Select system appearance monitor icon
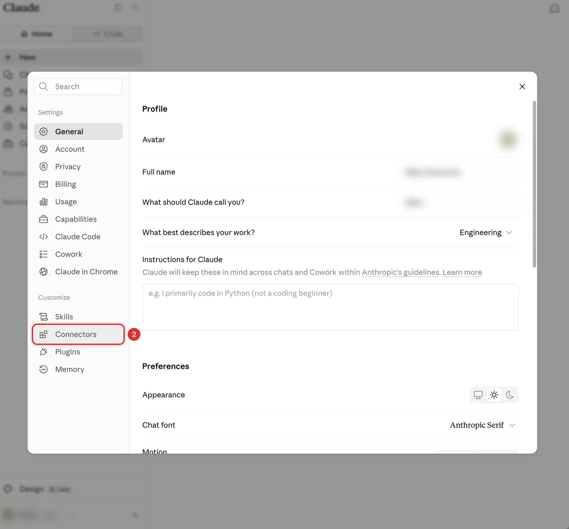 coord(478,395)
